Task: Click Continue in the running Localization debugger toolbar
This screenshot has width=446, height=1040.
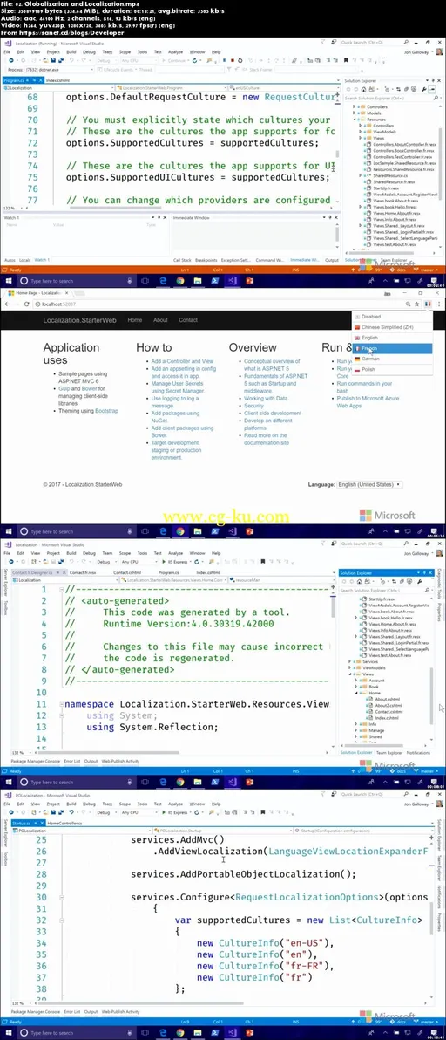Action: 174,59
